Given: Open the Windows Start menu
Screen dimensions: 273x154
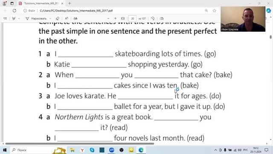Looking at the screenshot, I should click(5, 150).
